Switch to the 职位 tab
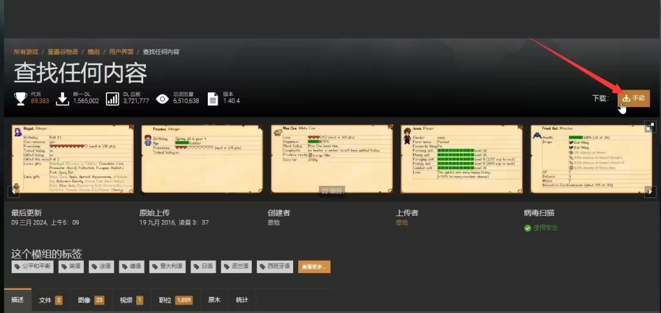The height and width of the screenshot is (313, 661). 176,300
